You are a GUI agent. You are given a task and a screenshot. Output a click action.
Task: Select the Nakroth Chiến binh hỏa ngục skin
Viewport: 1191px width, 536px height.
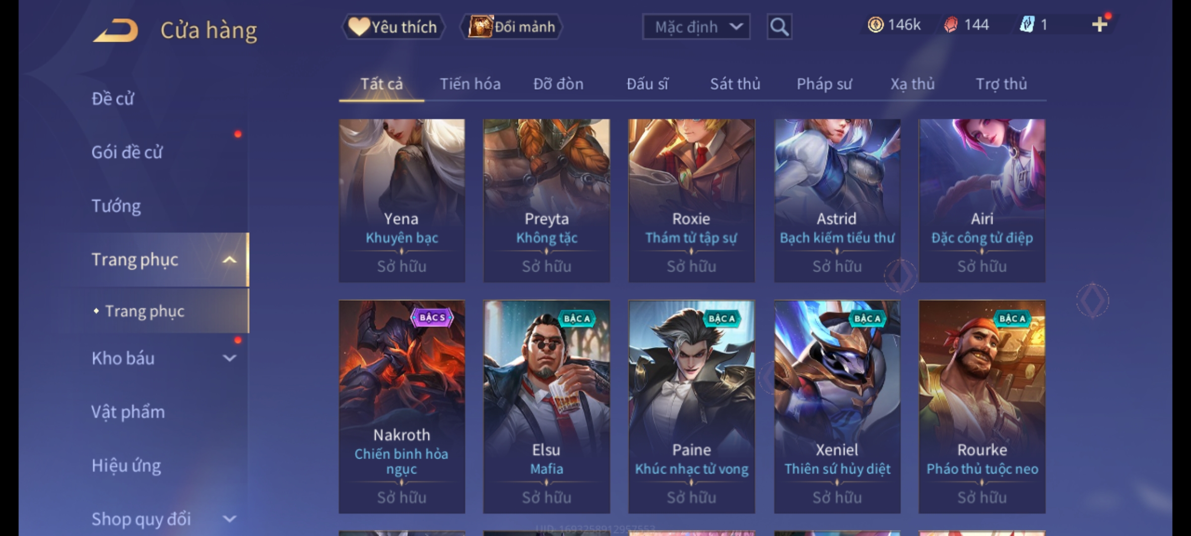click(401, 406)
